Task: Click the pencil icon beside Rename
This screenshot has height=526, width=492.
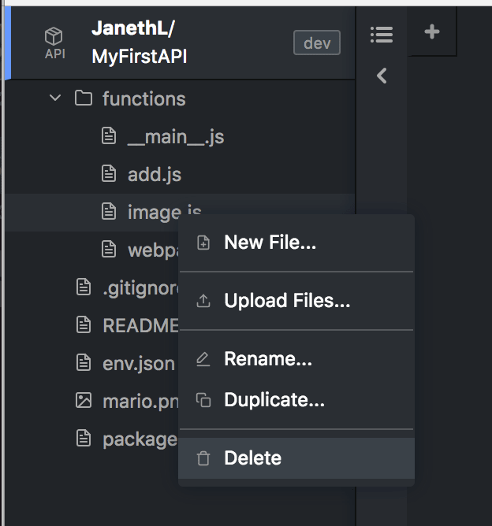Action: 203,359
